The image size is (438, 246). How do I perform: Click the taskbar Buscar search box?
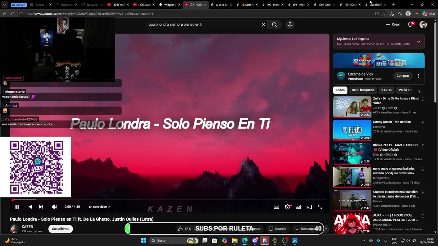[x=174, y=241]
